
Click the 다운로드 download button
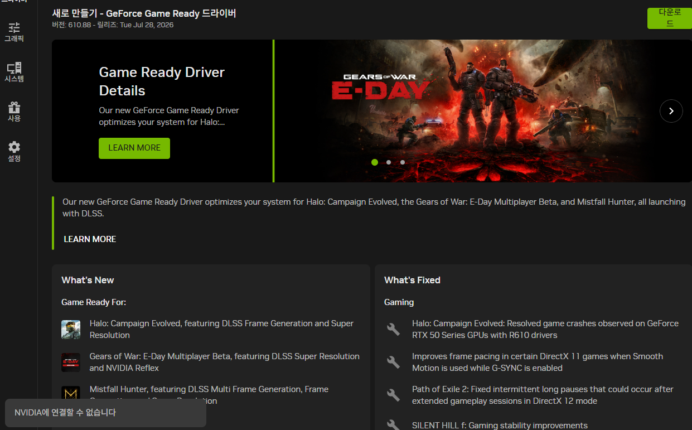pyautogui.click(x=669, y=18)
